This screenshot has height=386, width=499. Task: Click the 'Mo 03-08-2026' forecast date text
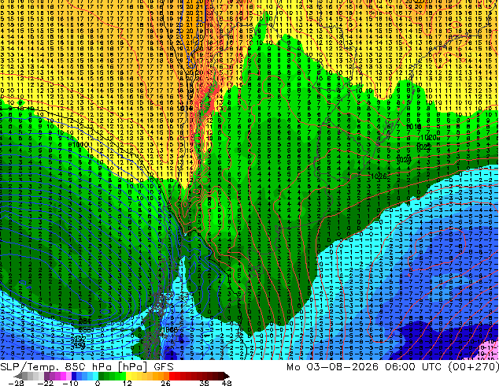(x=332, y=367)
